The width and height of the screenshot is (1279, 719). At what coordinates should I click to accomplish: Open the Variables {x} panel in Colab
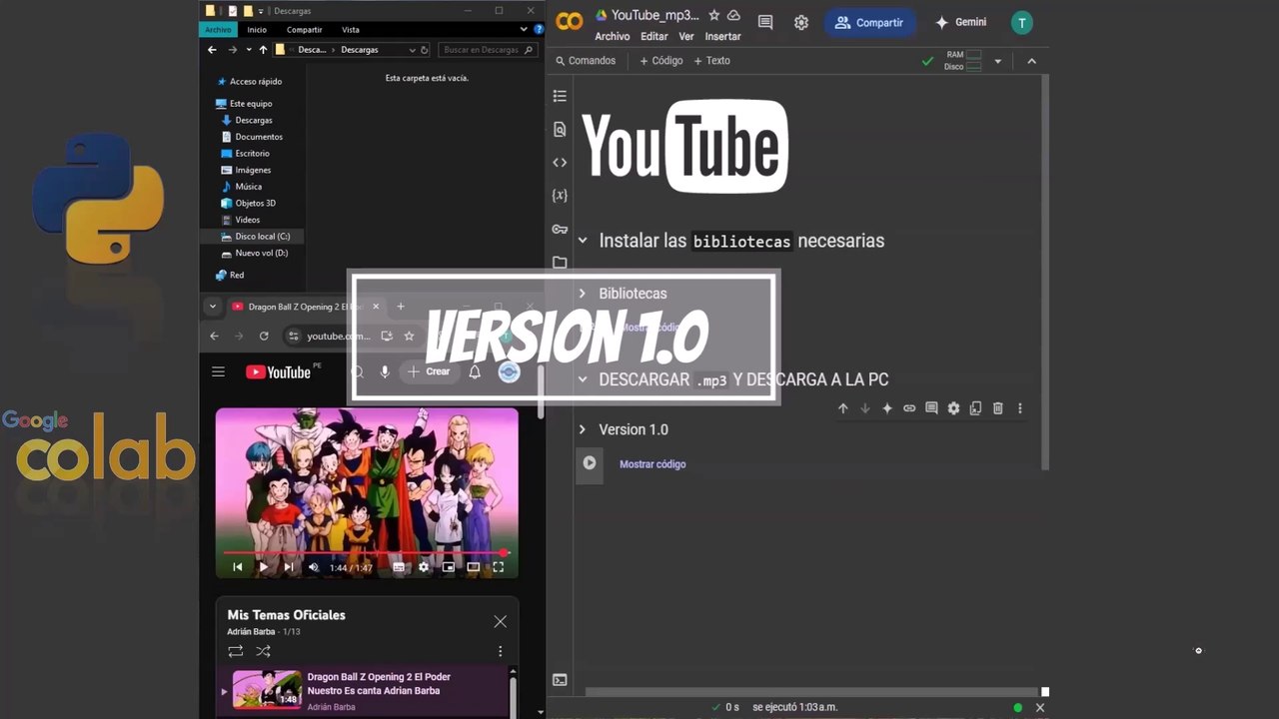(x=560, y=196)
